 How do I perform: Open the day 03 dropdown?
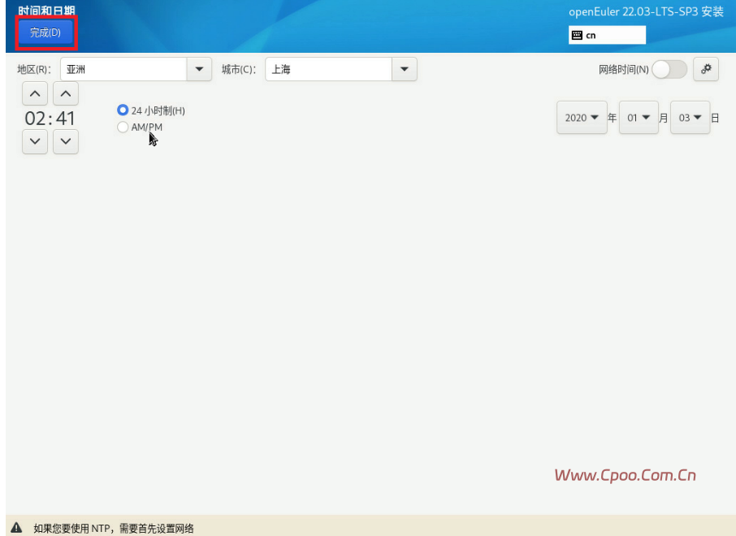(x=690, y=117)
